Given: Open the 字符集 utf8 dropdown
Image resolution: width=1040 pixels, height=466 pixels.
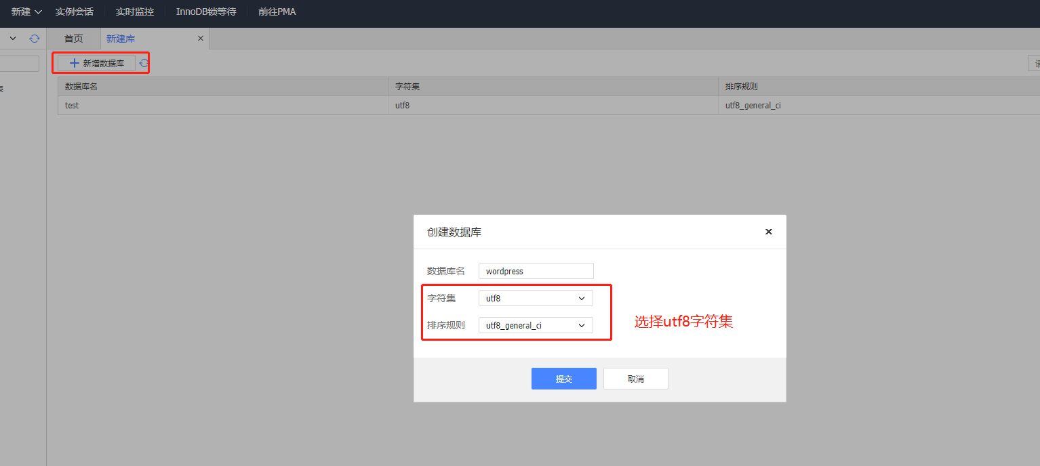Looking at the screenshot, I should pos(536,298).
